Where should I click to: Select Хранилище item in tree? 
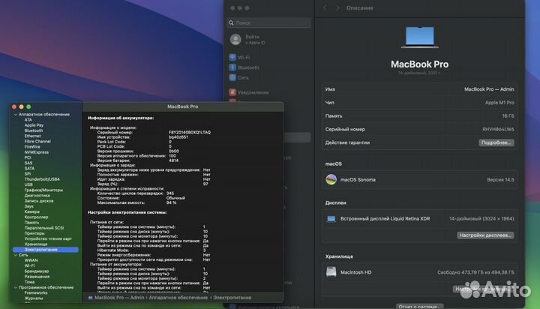[36, 244]
